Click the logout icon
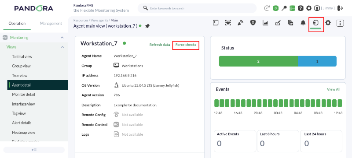This screenshot has height=158, width=352. pos(340,8)
